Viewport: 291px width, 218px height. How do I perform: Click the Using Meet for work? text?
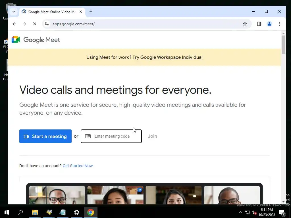(x=109, y=57)
